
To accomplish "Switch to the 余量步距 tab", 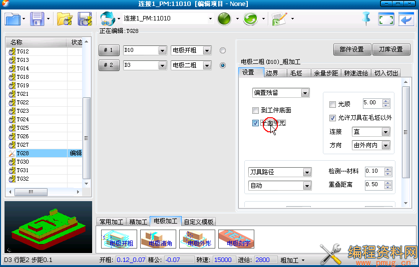I will coord(326,73).
